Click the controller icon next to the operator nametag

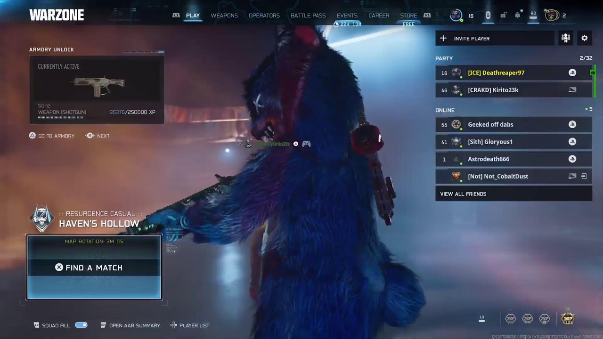pyautogui.click(x=306, y=144)
